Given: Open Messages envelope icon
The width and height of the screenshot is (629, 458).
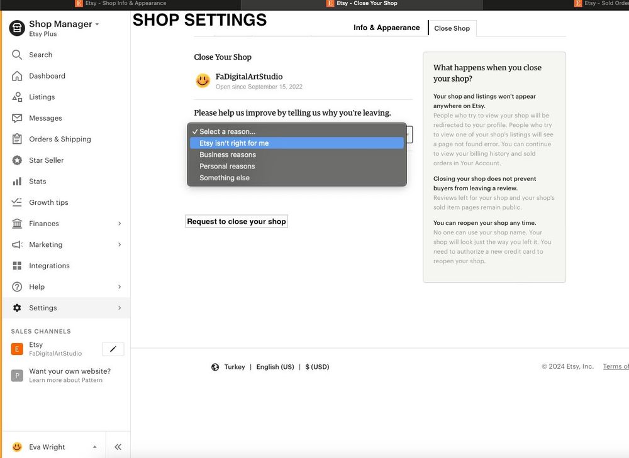Looking at the screenshot, I should pyautogui.click(x=17, y=118).
